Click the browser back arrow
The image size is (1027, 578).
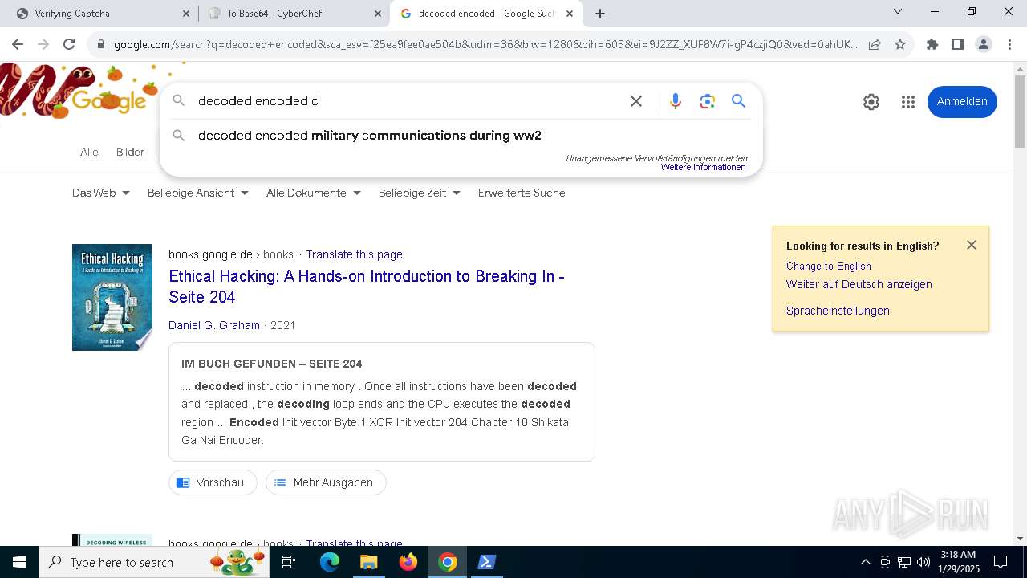(18, 44)
